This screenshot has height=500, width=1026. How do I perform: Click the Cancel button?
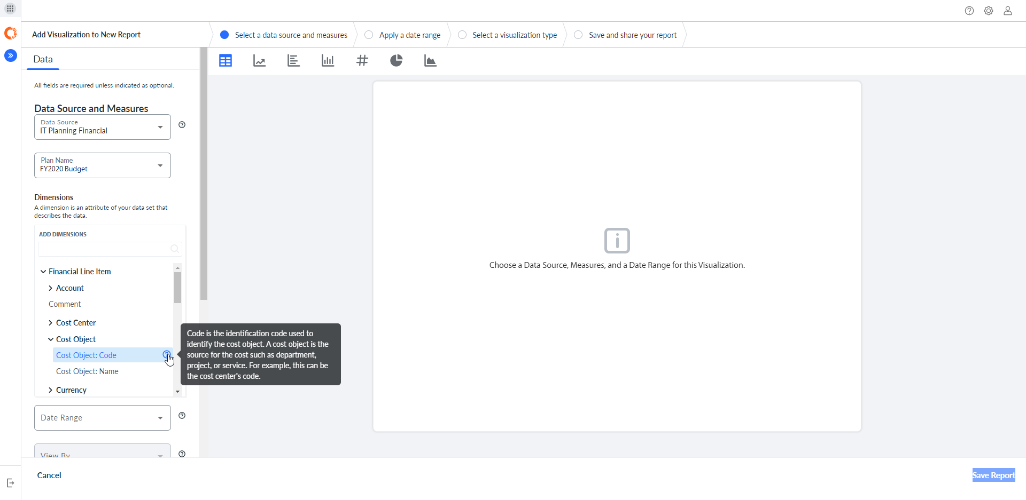(49, 475)
